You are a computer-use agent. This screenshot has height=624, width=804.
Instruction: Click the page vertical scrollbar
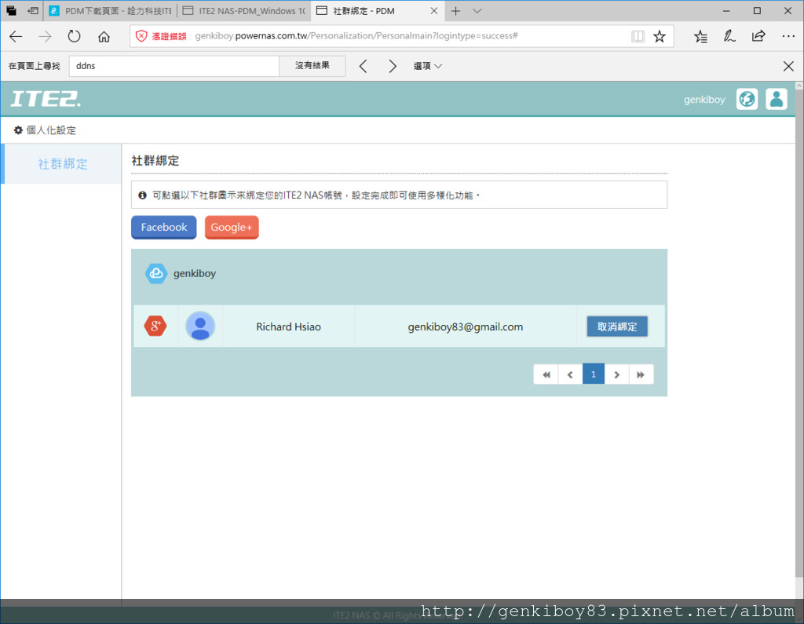point(799,334)
